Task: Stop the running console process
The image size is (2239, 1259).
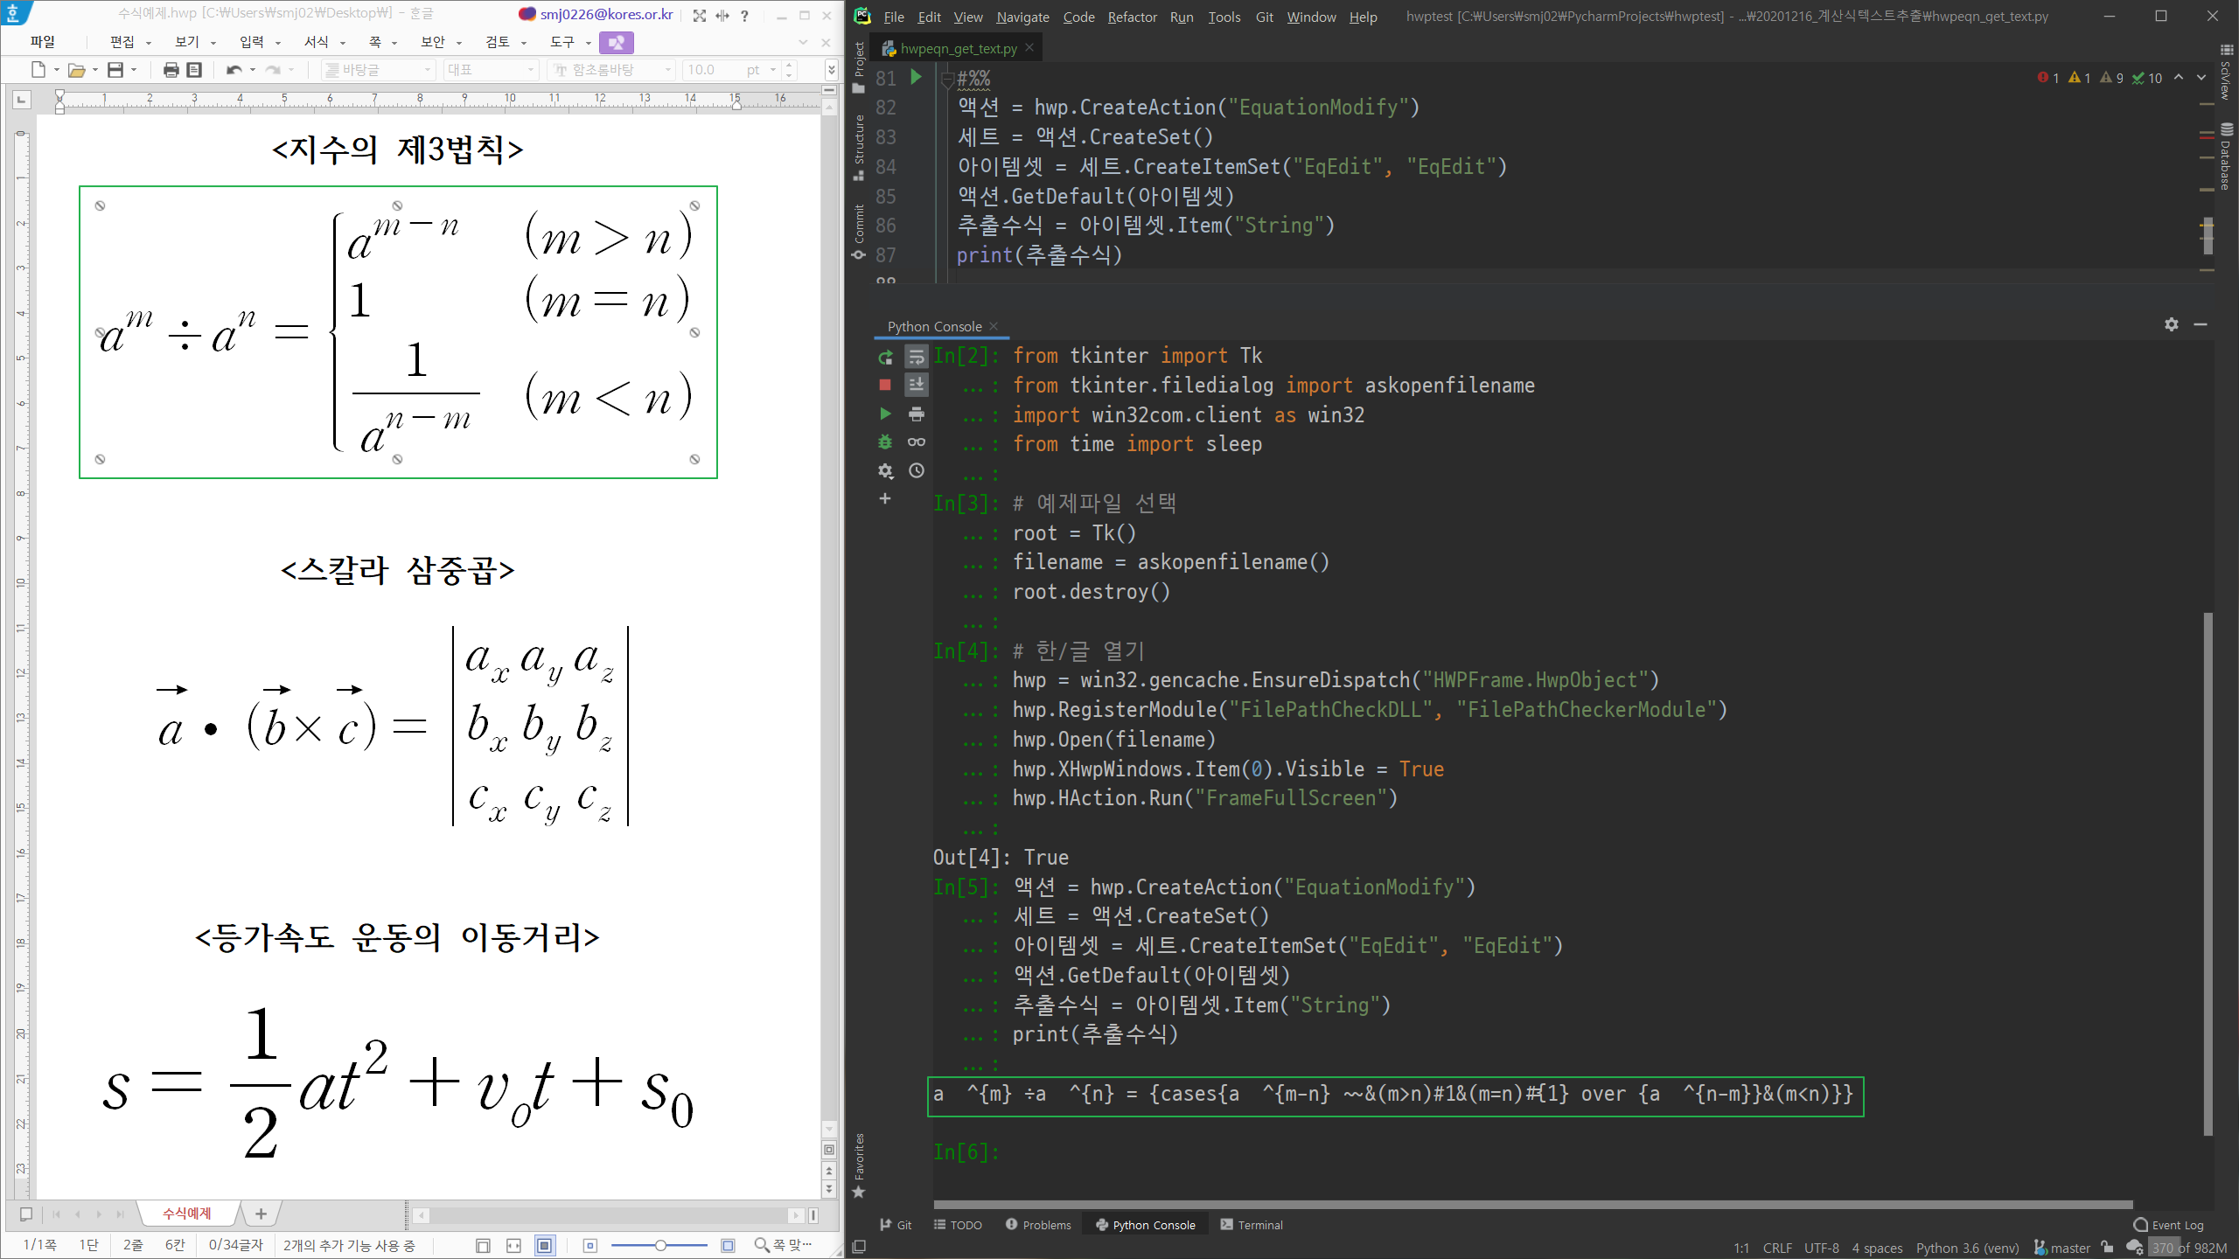Action: 885,385
